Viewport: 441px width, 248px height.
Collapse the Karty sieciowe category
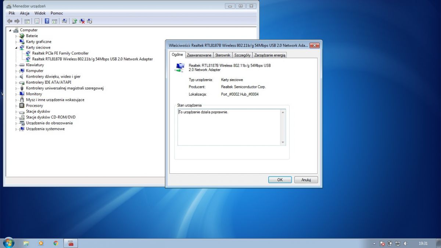click(x=17, y=48)
